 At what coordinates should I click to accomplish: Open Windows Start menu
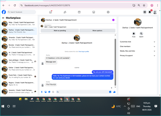pos(3,106)
